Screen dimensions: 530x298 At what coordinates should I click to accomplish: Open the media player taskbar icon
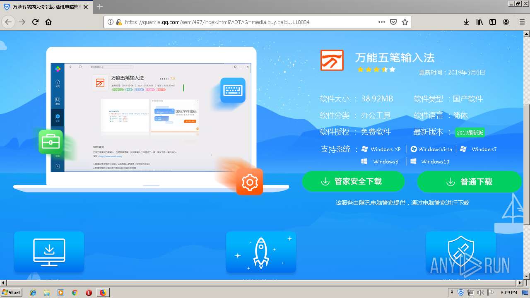pyautogui.click(x=61, y=293)
